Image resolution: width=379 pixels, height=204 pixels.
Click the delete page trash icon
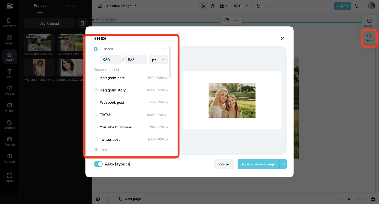point(108,199)
